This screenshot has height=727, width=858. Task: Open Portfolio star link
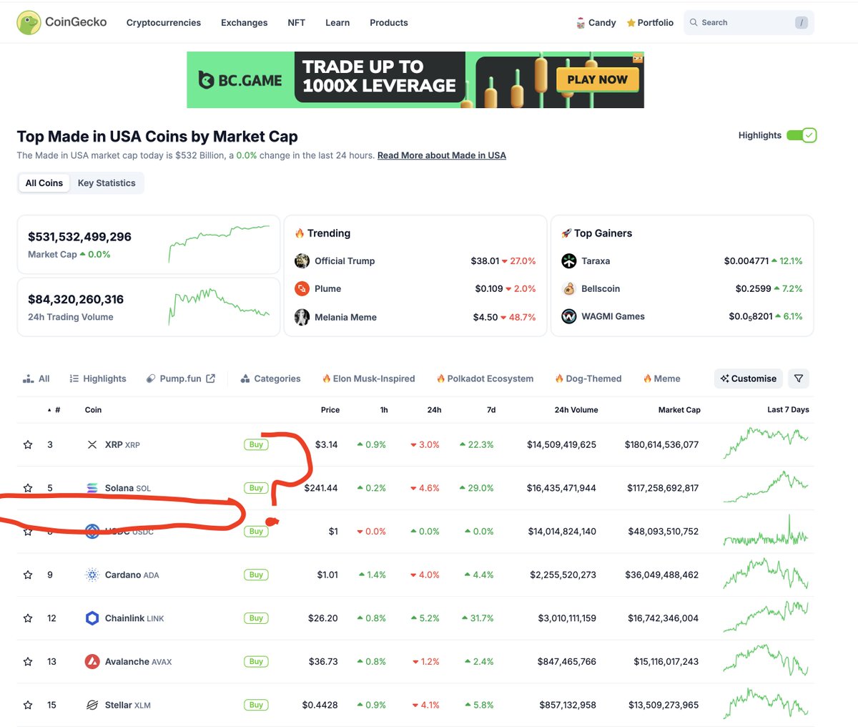click(650, 23)
